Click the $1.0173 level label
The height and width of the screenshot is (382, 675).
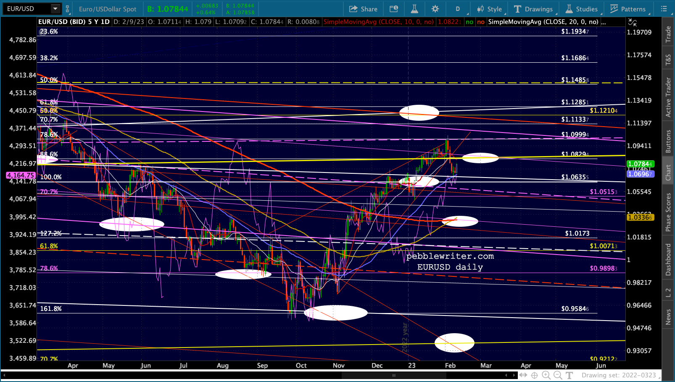click(x=577, y=233)
